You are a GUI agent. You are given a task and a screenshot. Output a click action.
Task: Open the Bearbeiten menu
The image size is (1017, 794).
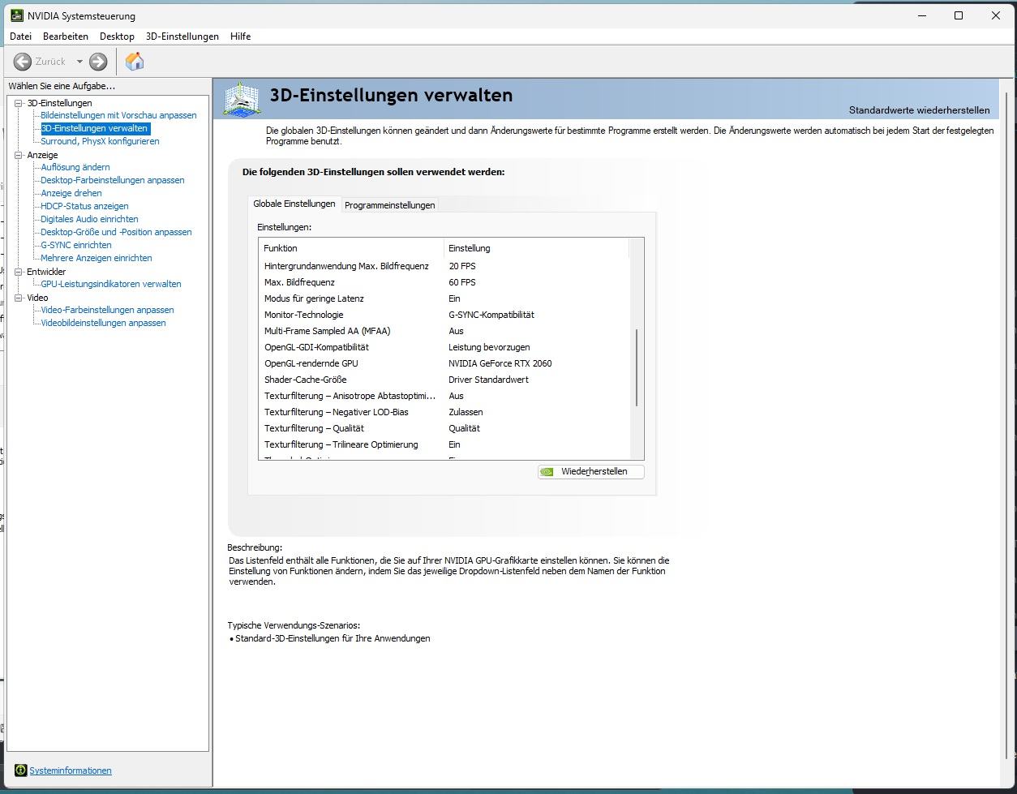click(66, 36)
